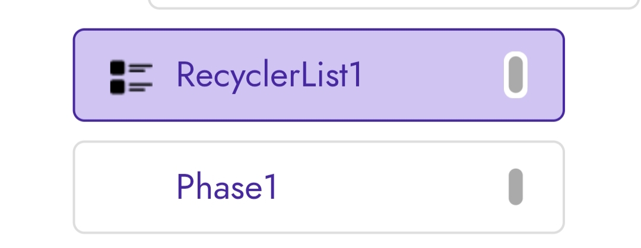Click the white Phase1 card
This screenshot has width=641, height=248.
[319, 187]
